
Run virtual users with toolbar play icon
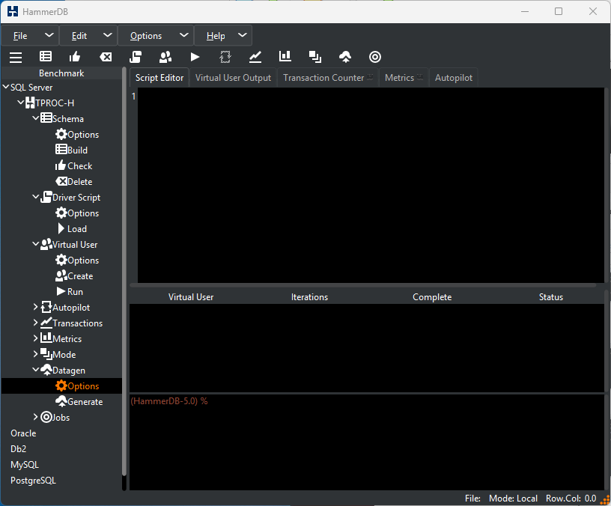coord(195,57)
